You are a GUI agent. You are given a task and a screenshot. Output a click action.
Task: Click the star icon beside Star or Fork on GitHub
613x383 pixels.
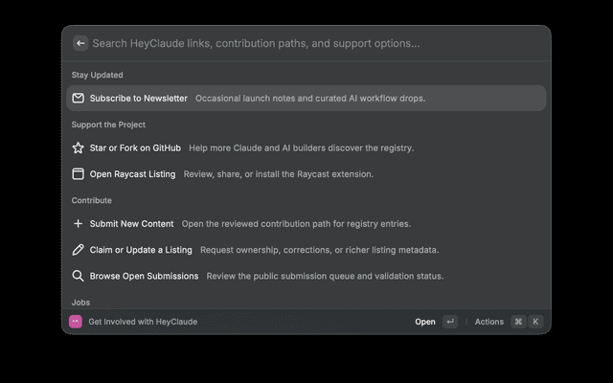[x=79, y=147]
